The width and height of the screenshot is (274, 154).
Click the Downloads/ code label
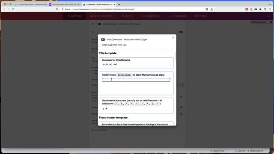point(125,75)
